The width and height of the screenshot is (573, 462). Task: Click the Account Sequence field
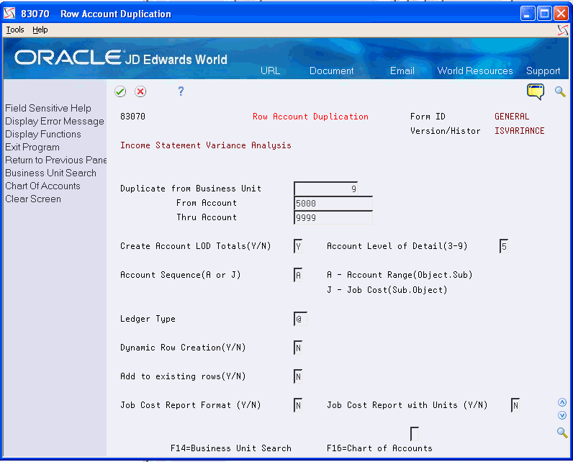click(x=298, y=275)
